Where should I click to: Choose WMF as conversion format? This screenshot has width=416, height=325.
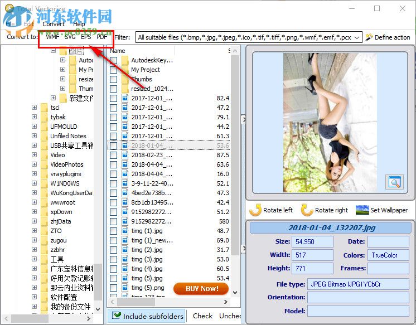pyautogui.click(x=52, y=37)
